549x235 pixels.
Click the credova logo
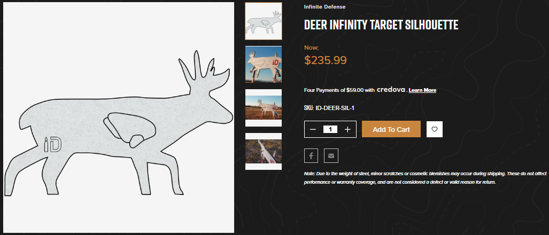(x=391, y=90)
